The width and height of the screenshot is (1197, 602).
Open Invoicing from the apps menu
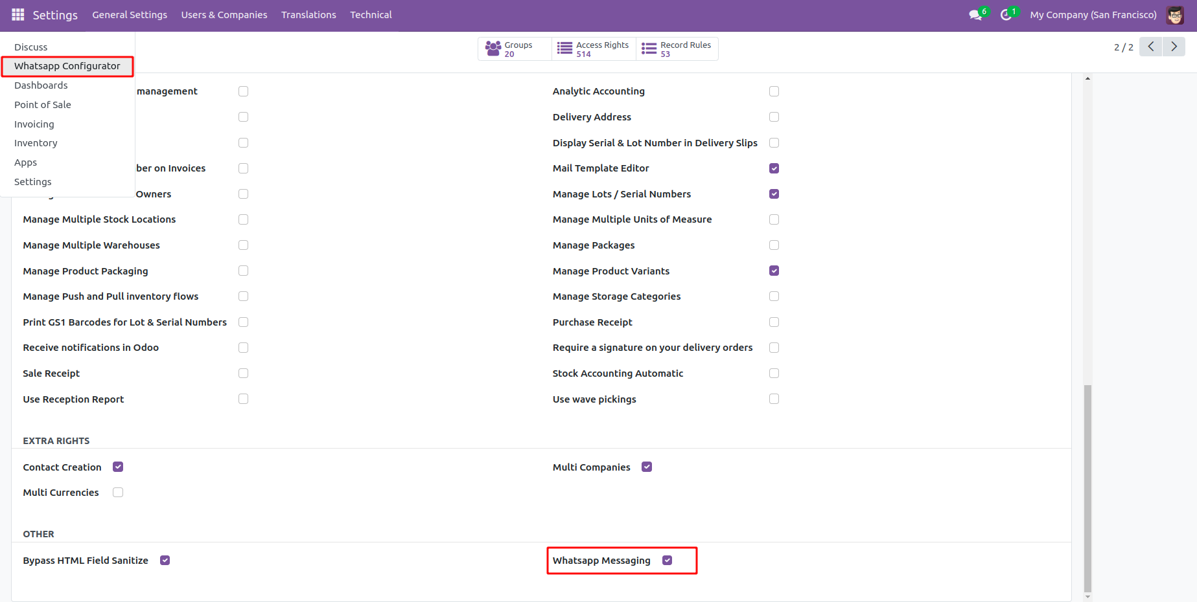[34, 124]
